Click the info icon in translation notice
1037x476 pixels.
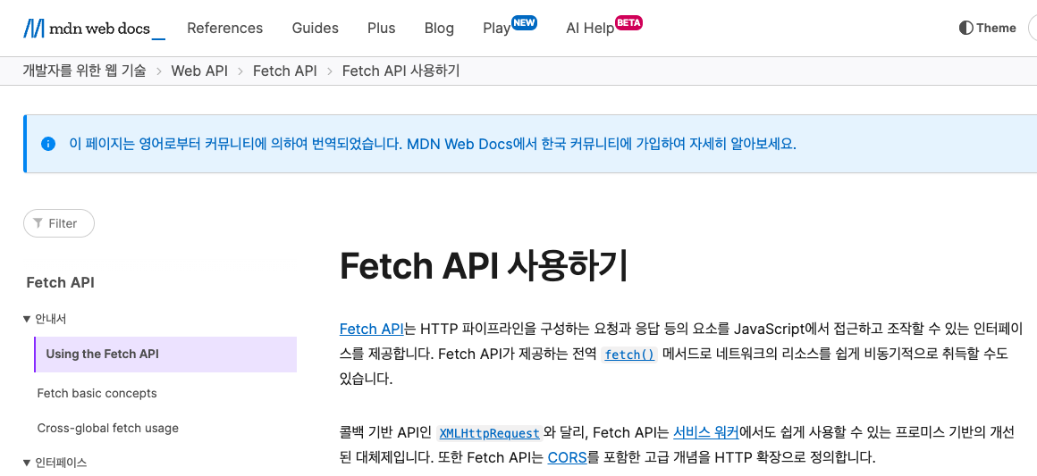pos(48,144)
